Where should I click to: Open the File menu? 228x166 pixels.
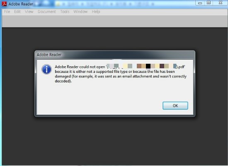(7, 12)
